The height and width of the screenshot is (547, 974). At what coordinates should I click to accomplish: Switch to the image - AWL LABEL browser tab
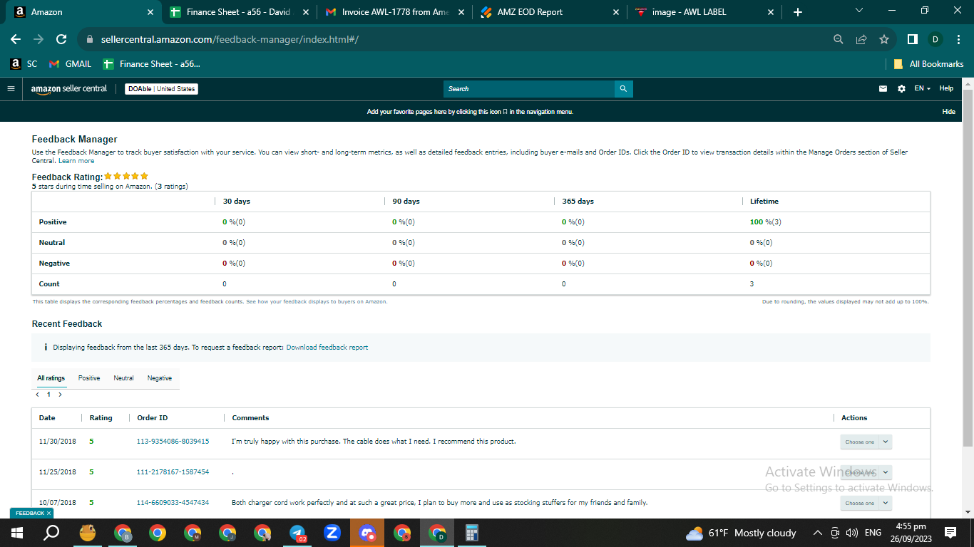click(x=706, y=12)
